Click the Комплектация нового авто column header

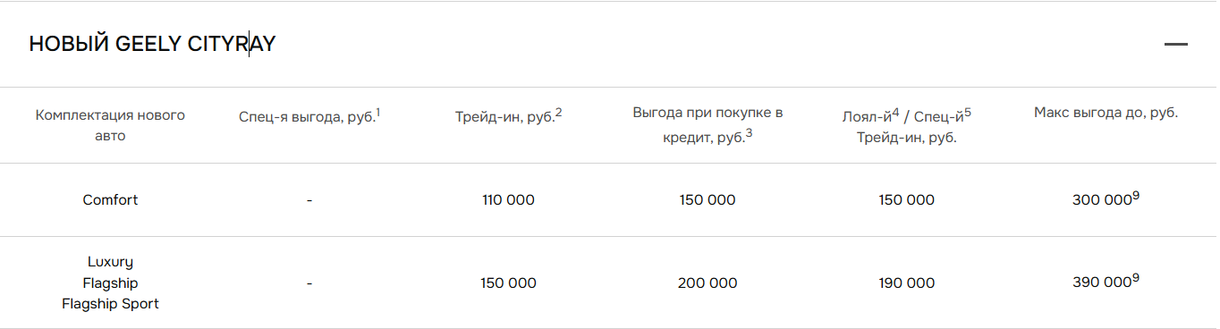110,125
